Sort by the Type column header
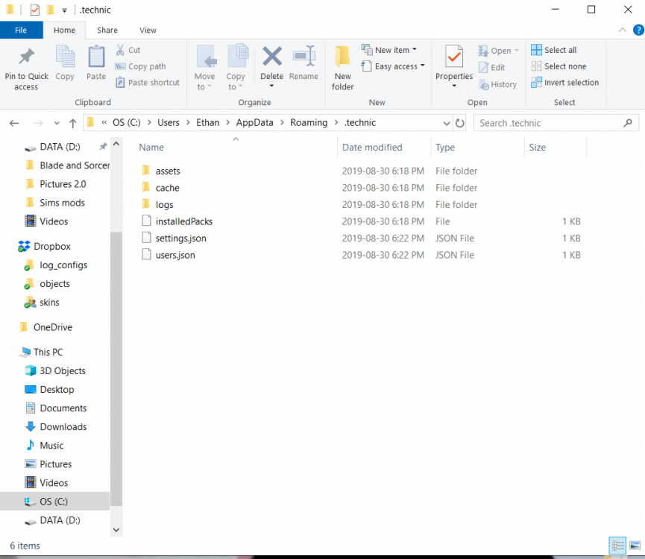 [x=445, y=148]
